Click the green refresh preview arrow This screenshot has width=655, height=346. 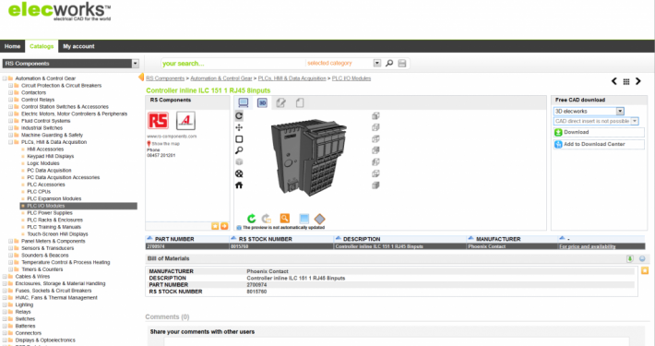pyautogui.click(x=252, y=218)
